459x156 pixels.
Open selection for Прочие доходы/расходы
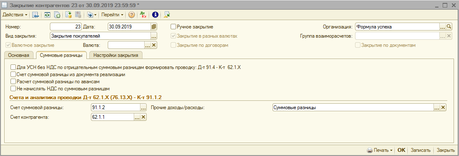click(437, 107)
